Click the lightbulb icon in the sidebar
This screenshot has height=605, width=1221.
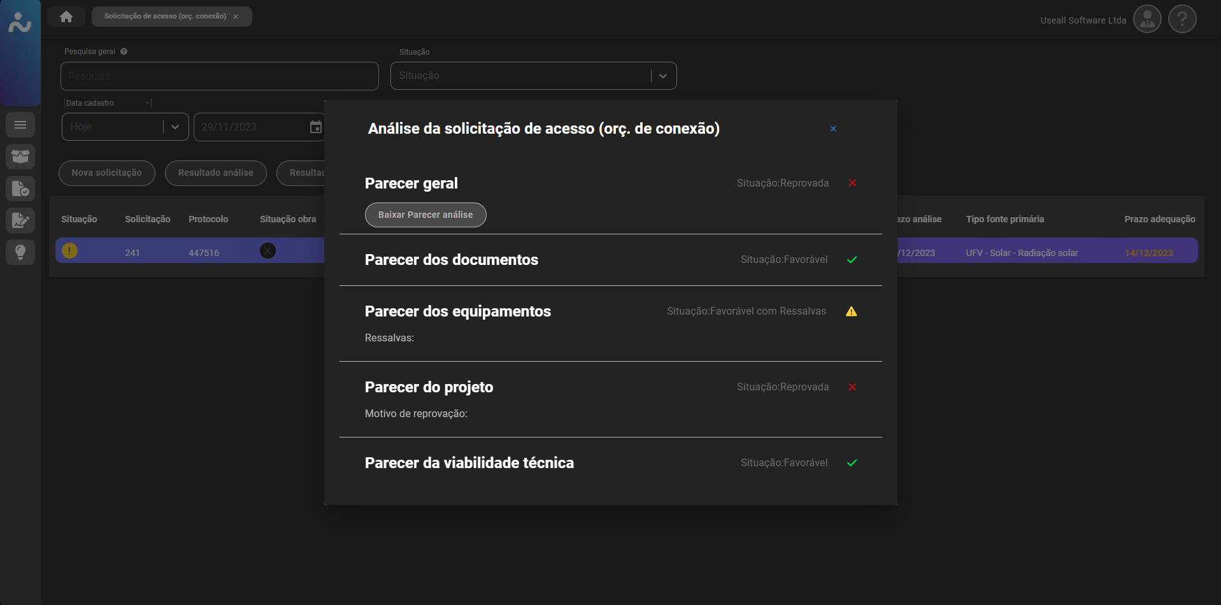(x=20, y=252)
